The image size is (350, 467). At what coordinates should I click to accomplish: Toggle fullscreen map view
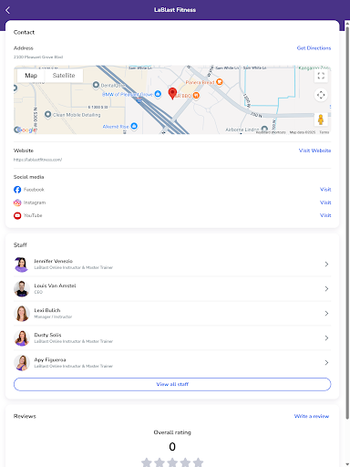[x=321, y=76]
